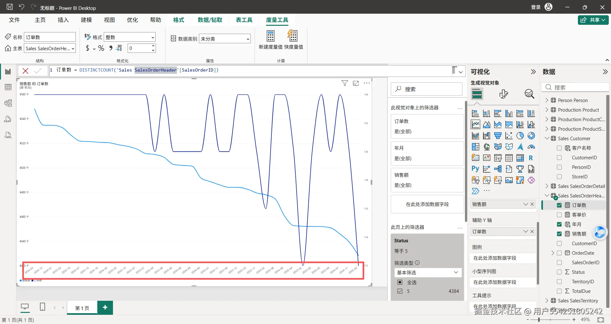
Task: Open the 格式 format dropdown
Action: [130, 37]
